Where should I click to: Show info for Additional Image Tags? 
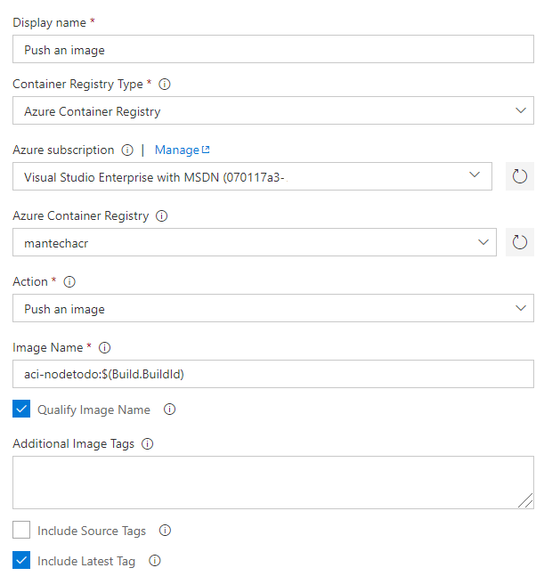tap(147, 443)
